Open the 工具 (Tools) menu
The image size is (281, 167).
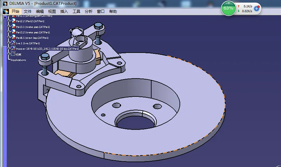pos(76,11)
